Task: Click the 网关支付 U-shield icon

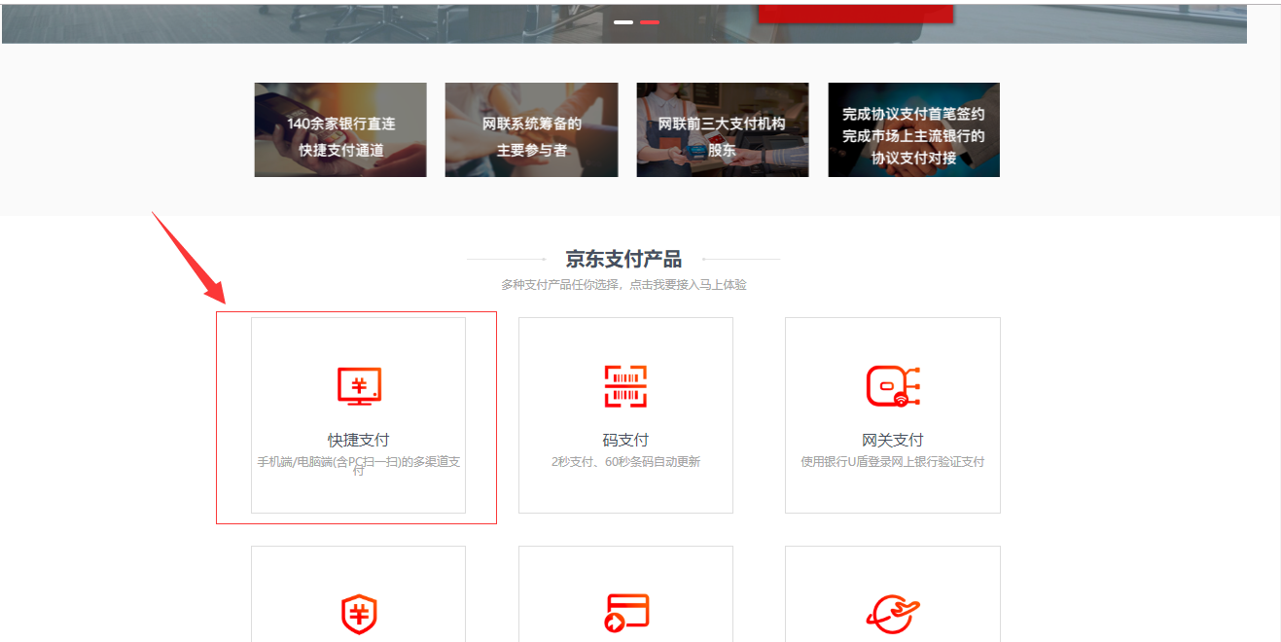Action: point(893,386)
